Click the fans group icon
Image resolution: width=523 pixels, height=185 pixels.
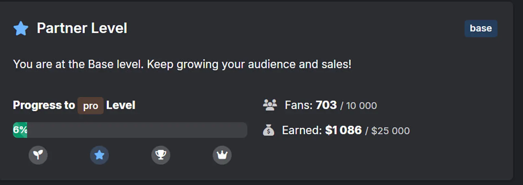270,105
